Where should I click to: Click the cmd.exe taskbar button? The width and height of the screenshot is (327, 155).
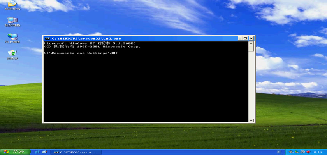coord(76,152)
